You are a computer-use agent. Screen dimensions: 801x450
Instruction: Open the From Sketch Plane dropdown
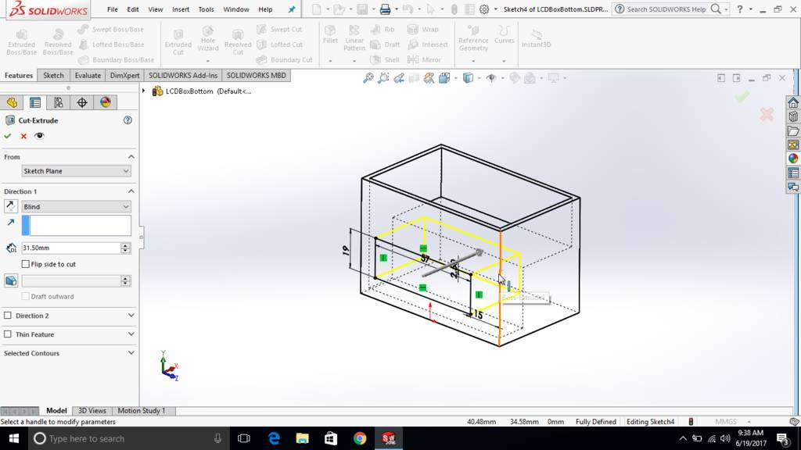tap(76, 171)
